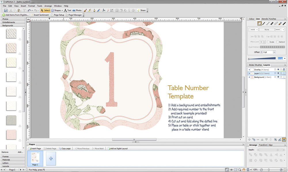Hide the Overlay layer using its eye icon
288x172 pixels.
pyautogui.click(x=278, y=70)
